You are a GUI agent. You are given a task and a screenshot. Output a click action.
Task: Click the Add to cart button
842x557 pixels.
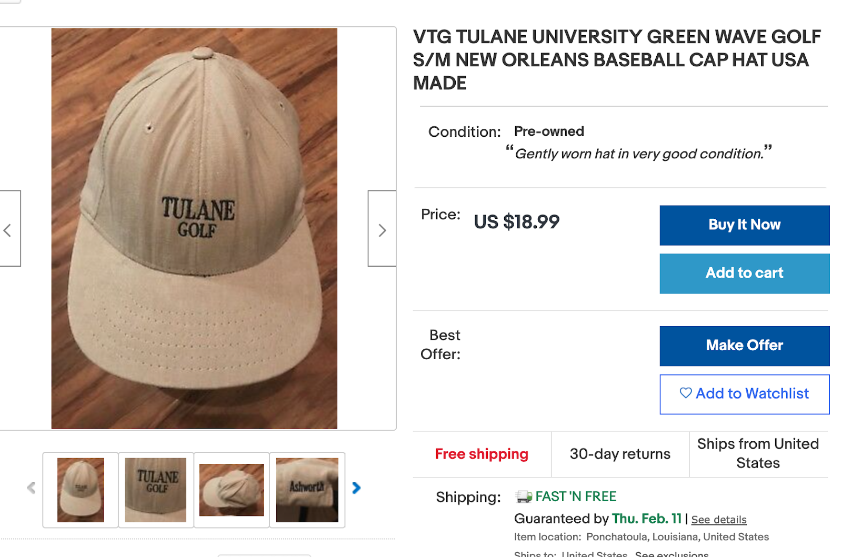(x=745, y=274)
